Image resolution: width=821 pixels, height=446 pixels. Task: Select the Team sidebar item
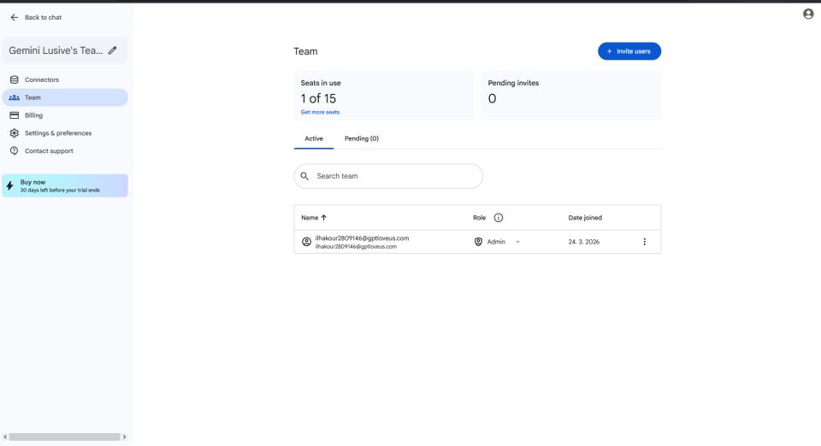click(65, 97)
